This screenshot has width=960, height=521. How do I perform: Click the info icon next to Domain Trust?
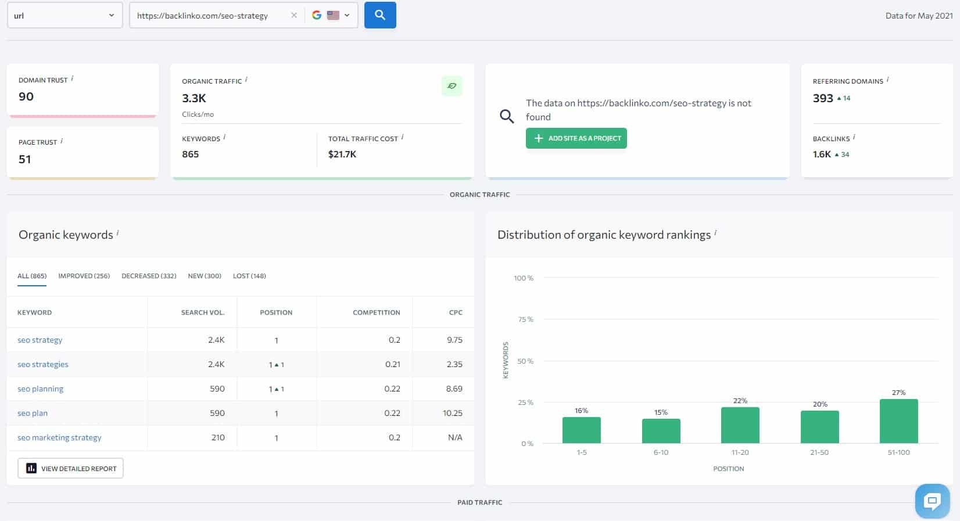[72, 78]
